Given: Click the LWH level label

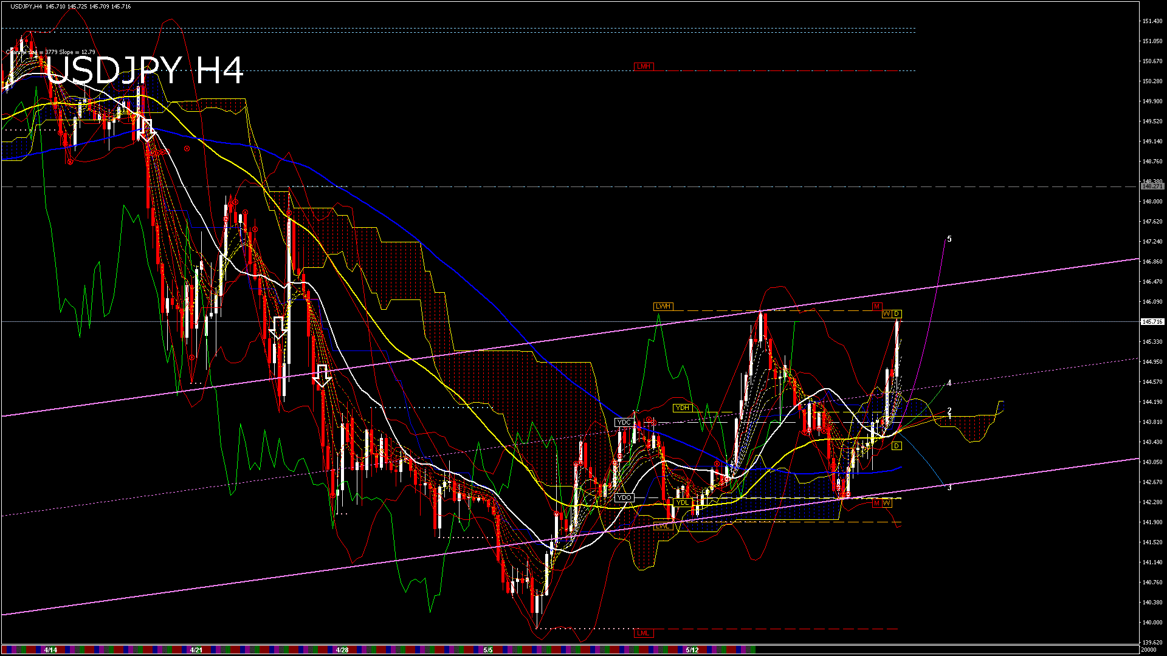Looking at the screenshot, I should (663, 306).
